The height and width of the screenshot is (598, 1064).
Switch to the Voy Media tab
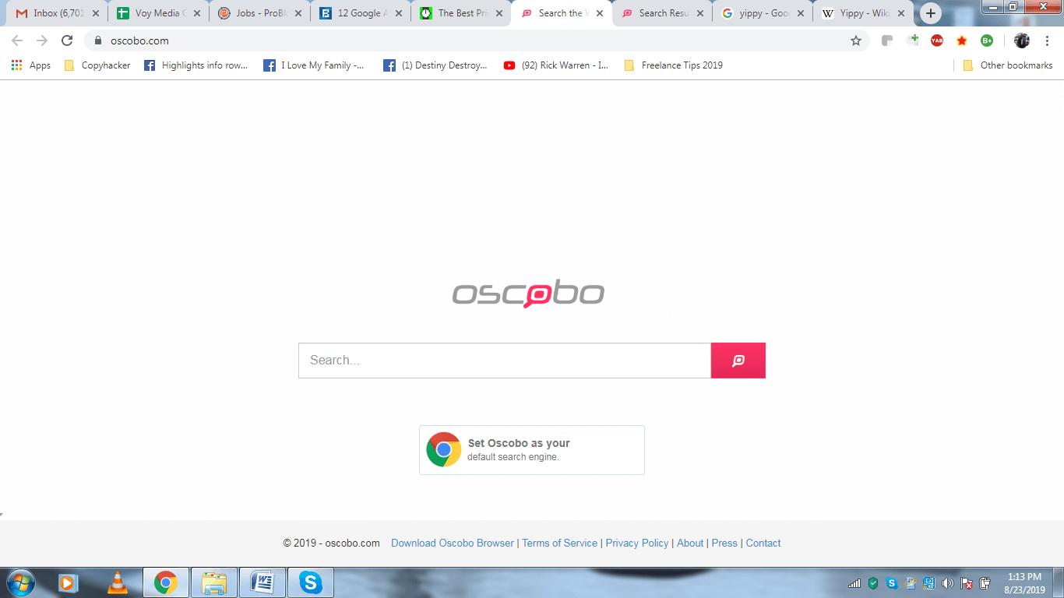(x=158, y=13)
